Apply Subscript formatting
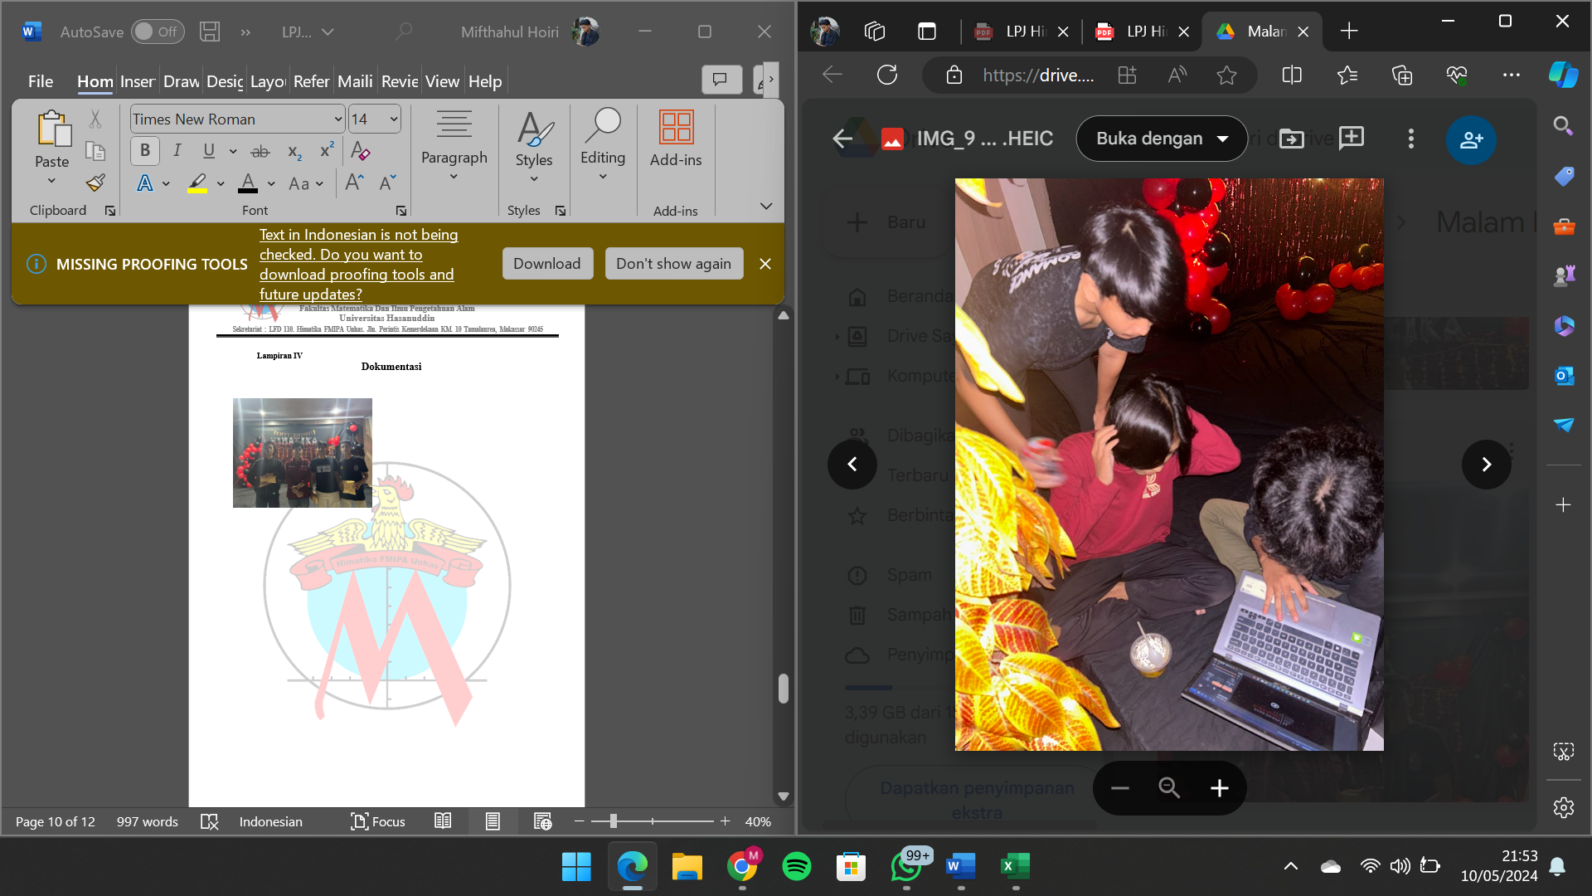 294,151
